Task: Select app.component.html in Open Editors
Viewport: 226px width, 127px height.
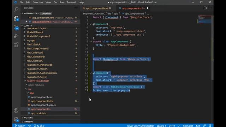Action: click(50, 18)
